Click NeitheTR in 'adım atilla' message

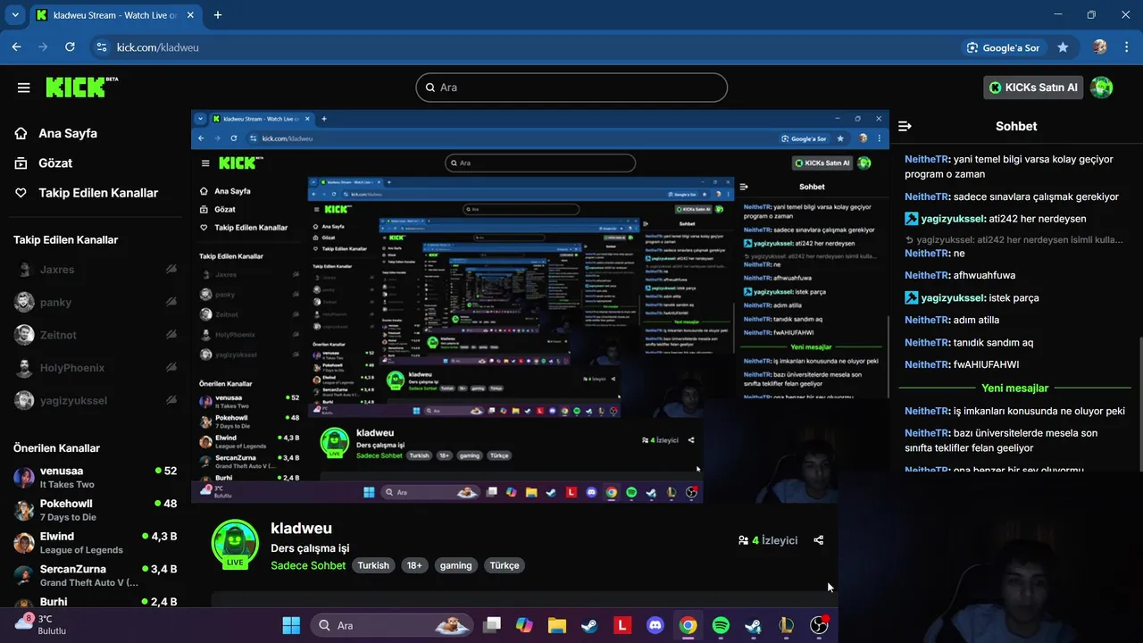(x=927, y=320)
